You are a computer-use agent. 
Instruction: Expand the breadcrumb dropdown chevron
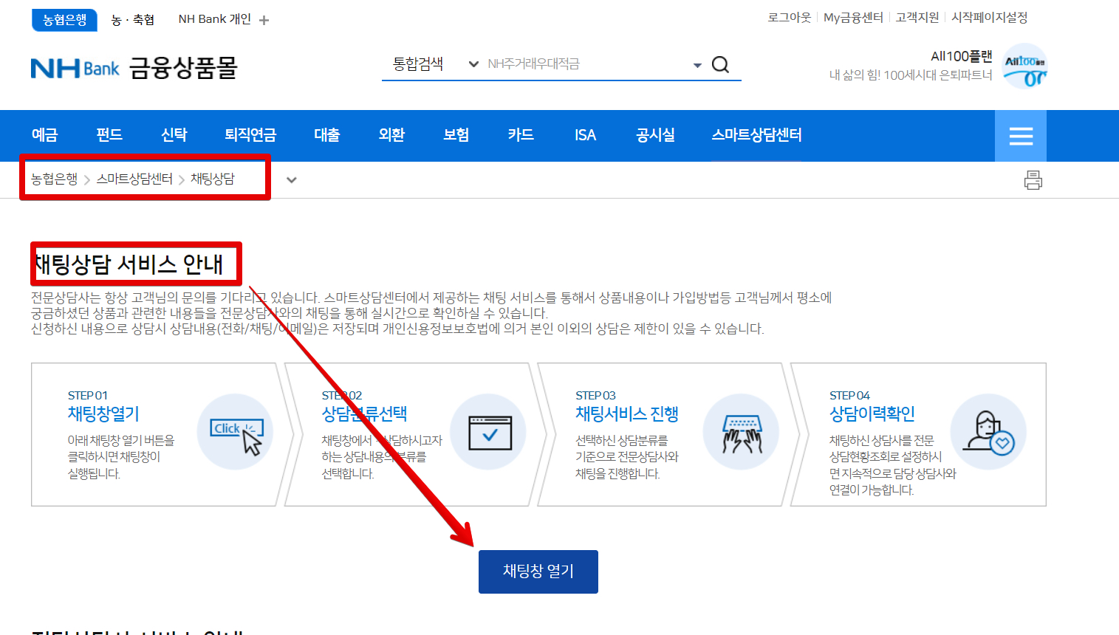click(292, 179)
